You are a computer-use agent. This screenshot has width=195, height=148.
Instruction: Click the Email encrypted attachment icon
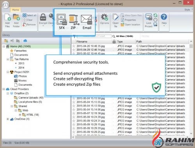pos(87,19)
